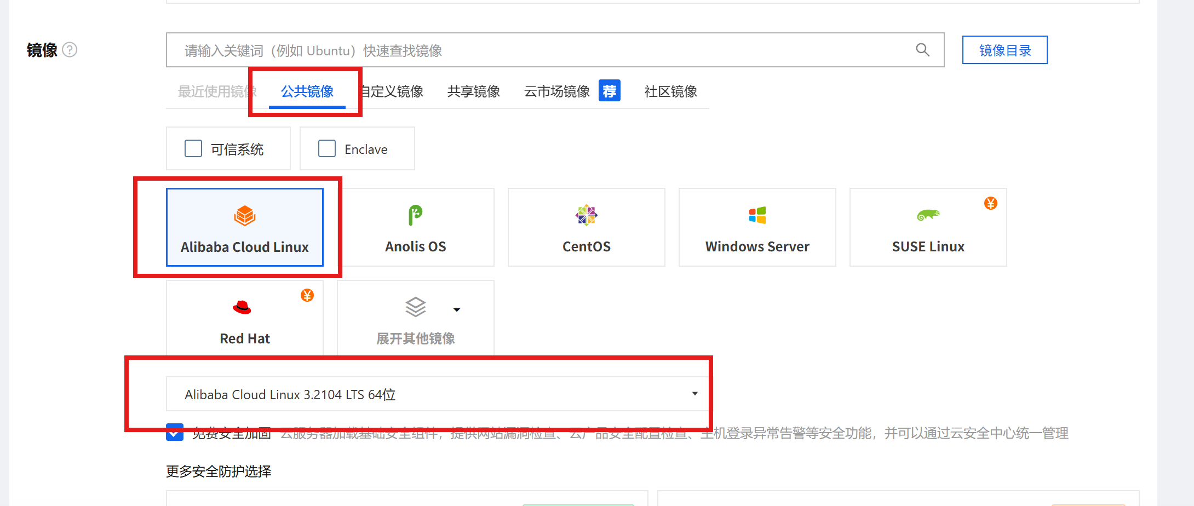Open the 共享镜像 tab
The width and height of the screenshot is (1194, 506).
(x=474, y=91)
